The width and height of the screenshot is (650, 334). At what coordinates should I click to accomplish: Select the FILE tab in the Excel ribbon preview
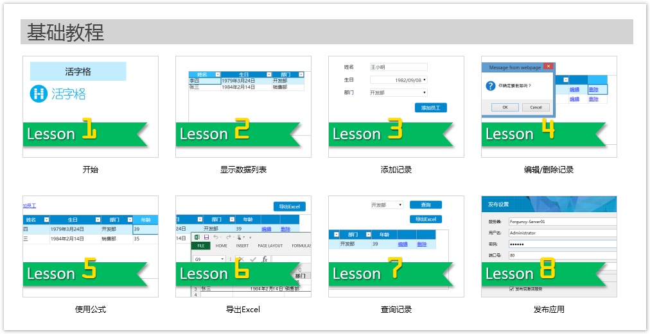[201, 246]
